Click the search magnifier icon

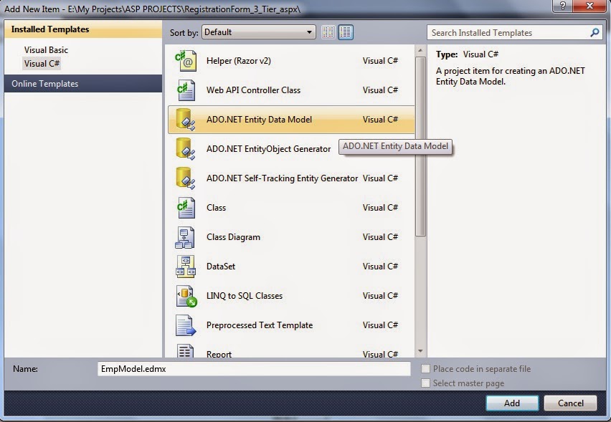595,33
